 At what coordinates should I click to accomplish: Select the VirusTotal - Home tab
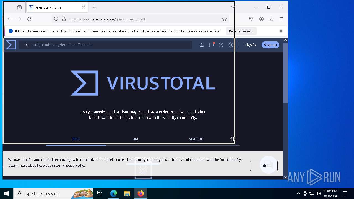coord(57,7)
